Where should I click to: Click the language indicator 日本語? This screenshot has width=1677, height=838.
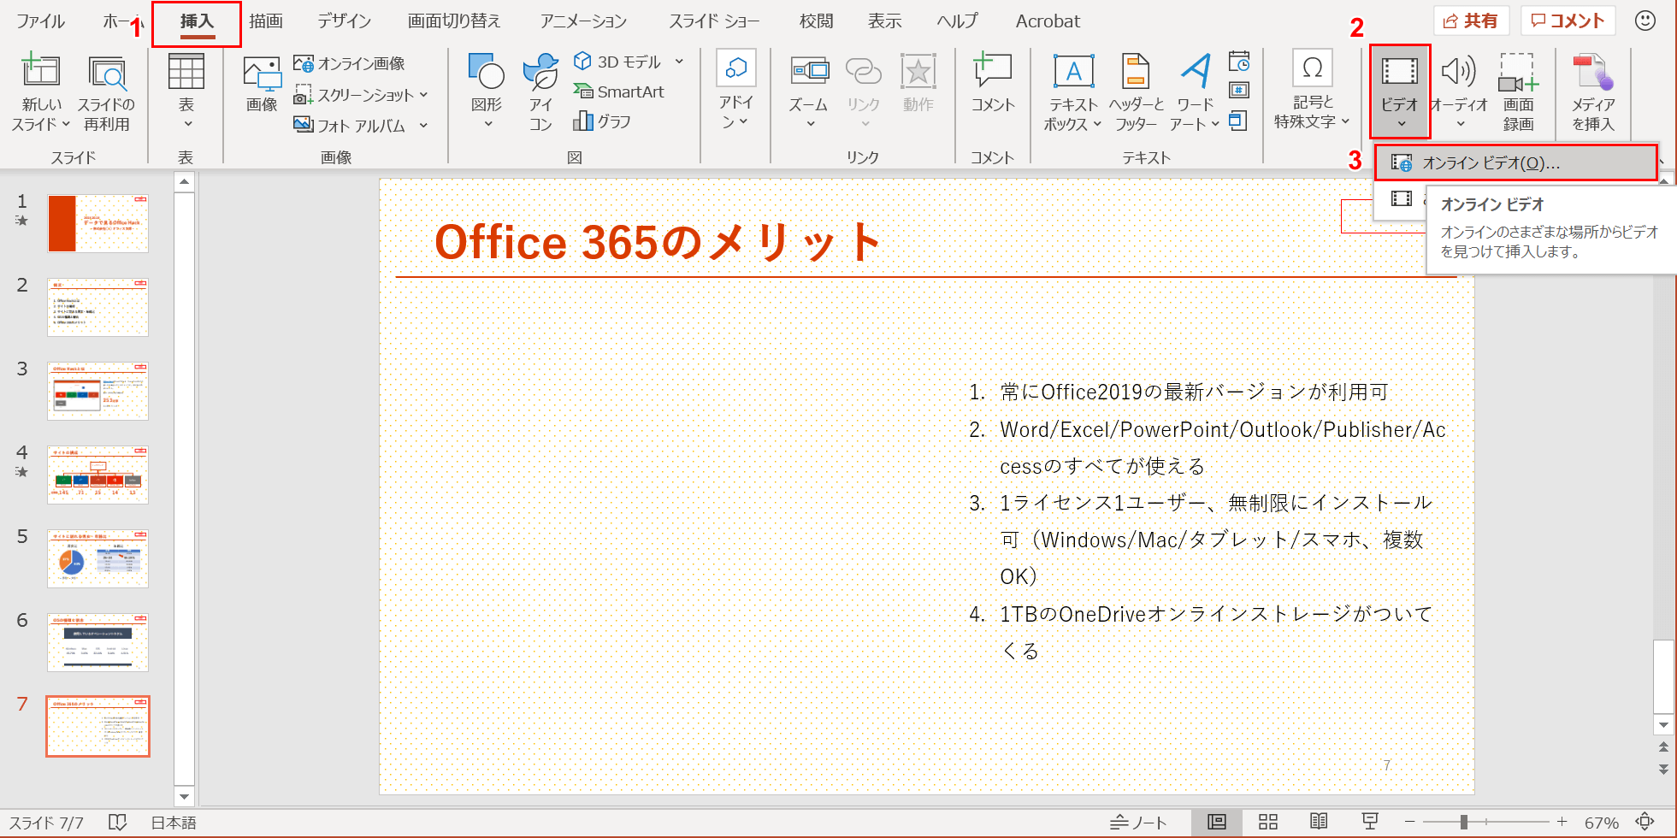click(x=174, y=823)
